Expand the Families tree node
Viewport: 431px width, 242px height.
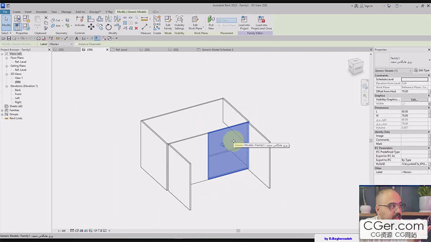pyautogui.click(x=2, y=110)
